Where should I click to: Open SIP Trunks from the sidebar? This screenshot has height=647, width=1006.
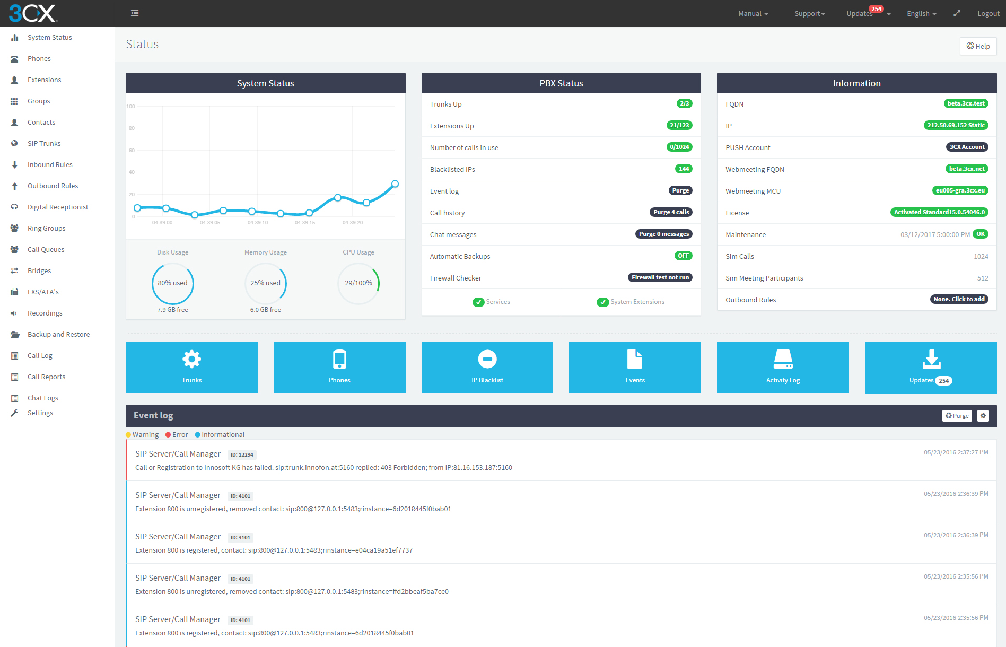point(44,143)
